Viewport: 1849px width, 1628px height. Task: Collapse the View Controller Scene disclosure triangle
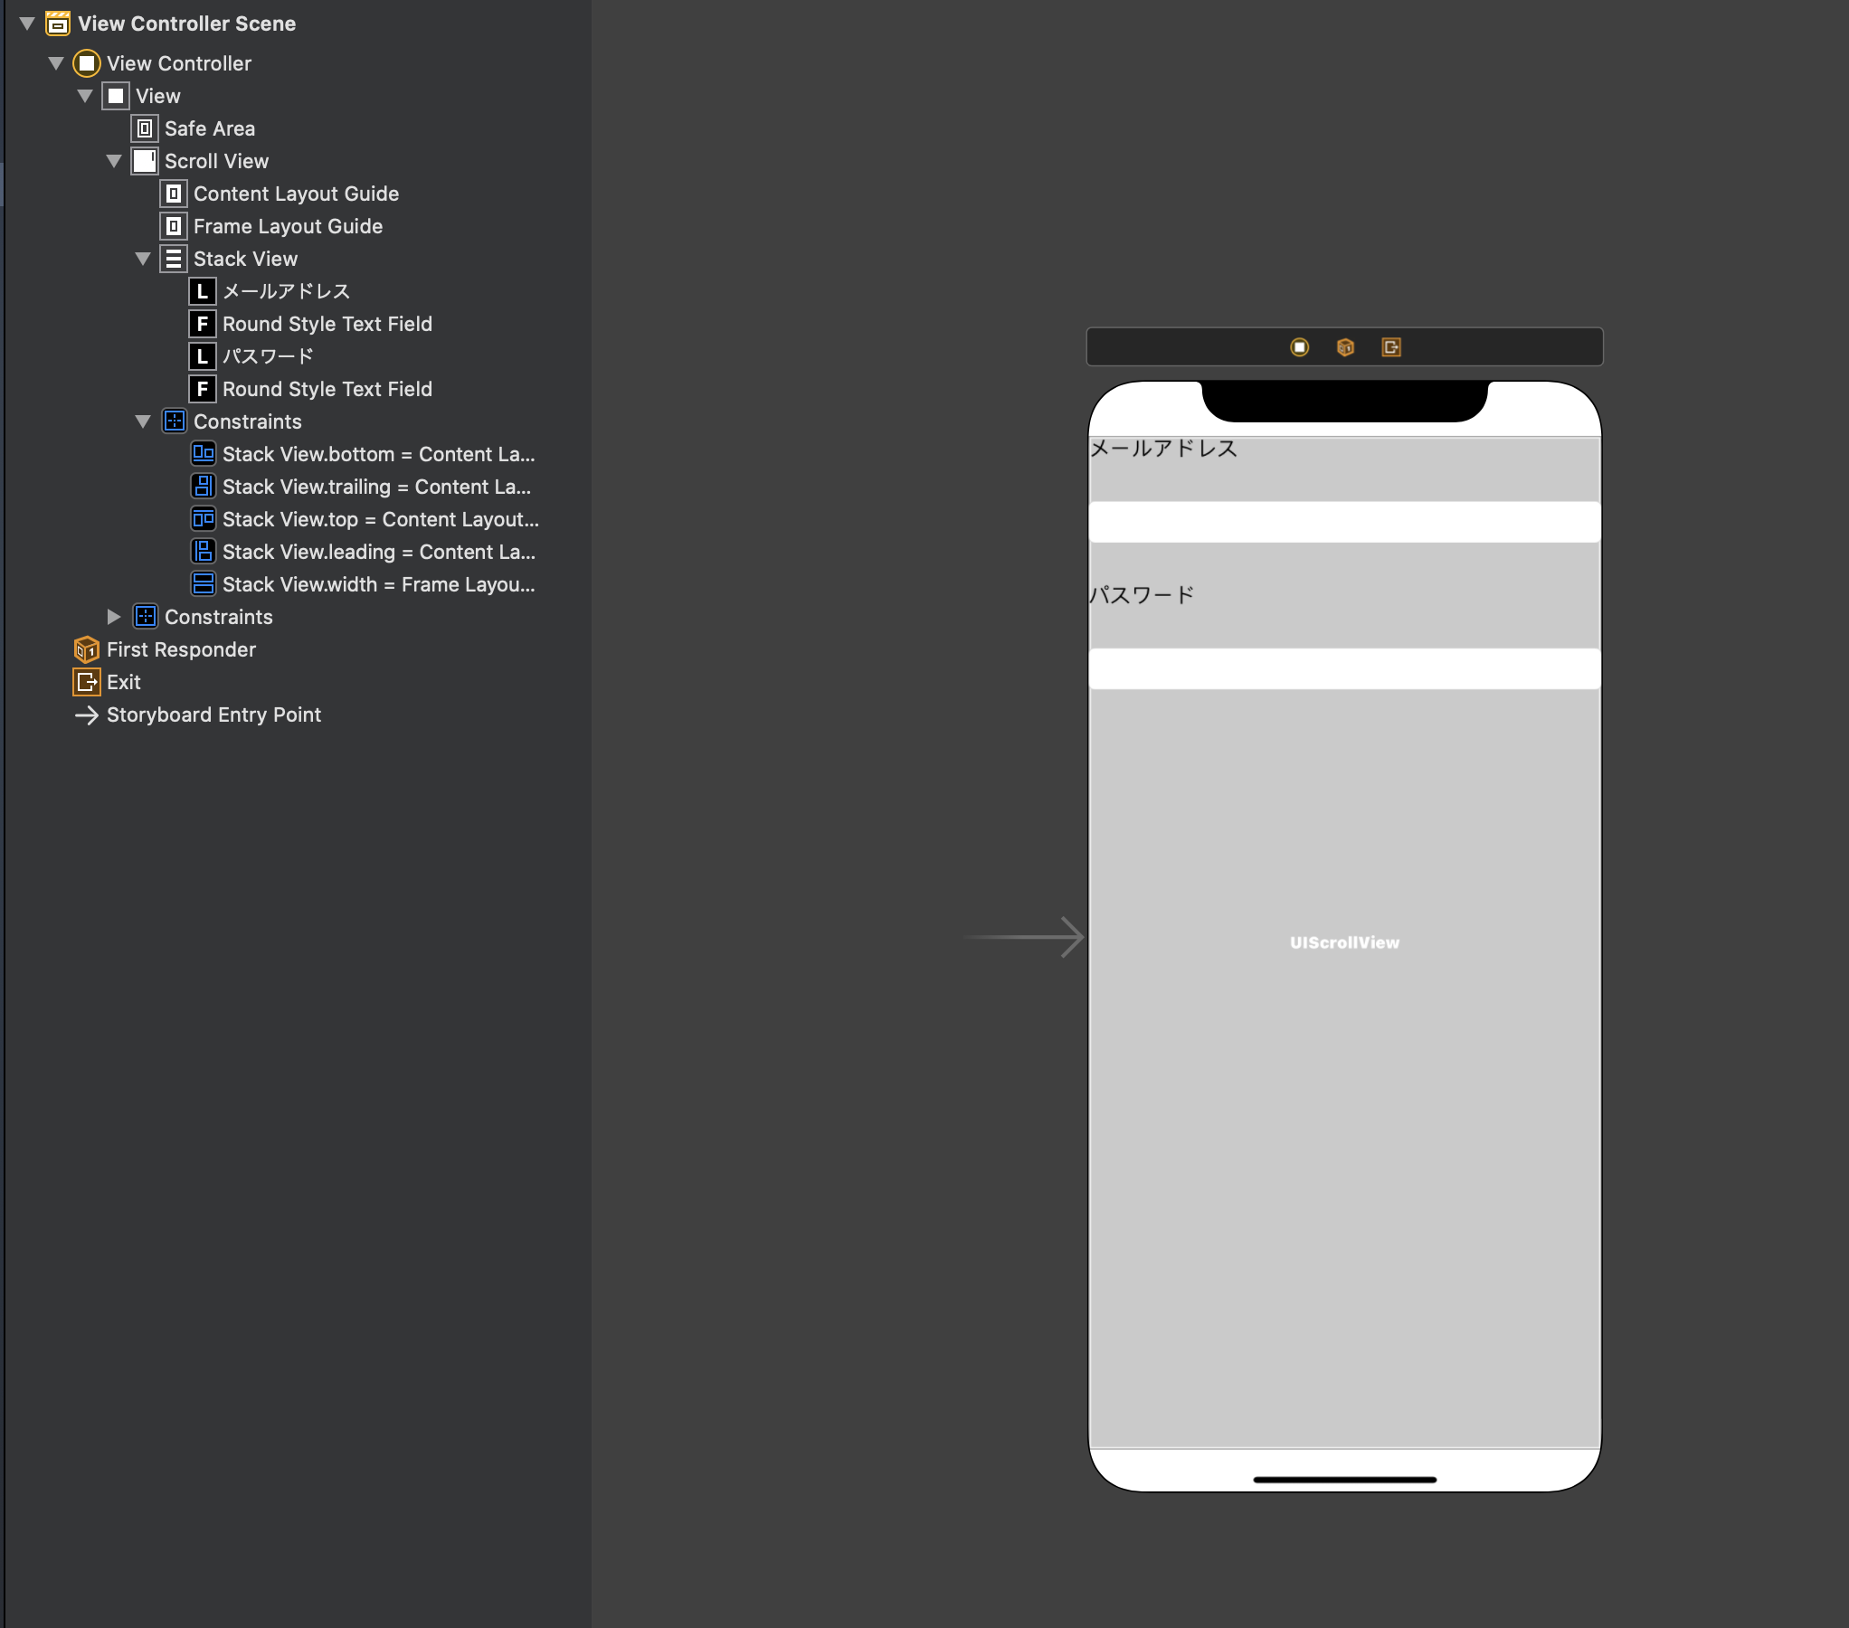point(27,24)
